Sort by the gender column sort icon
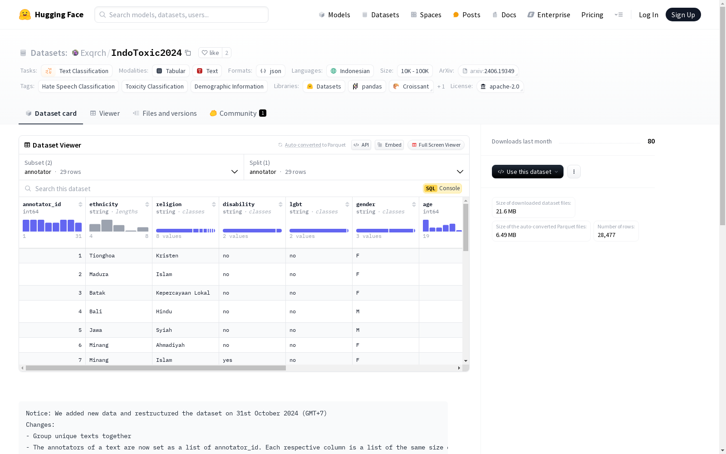726x454 pixels. coord(414,204)
